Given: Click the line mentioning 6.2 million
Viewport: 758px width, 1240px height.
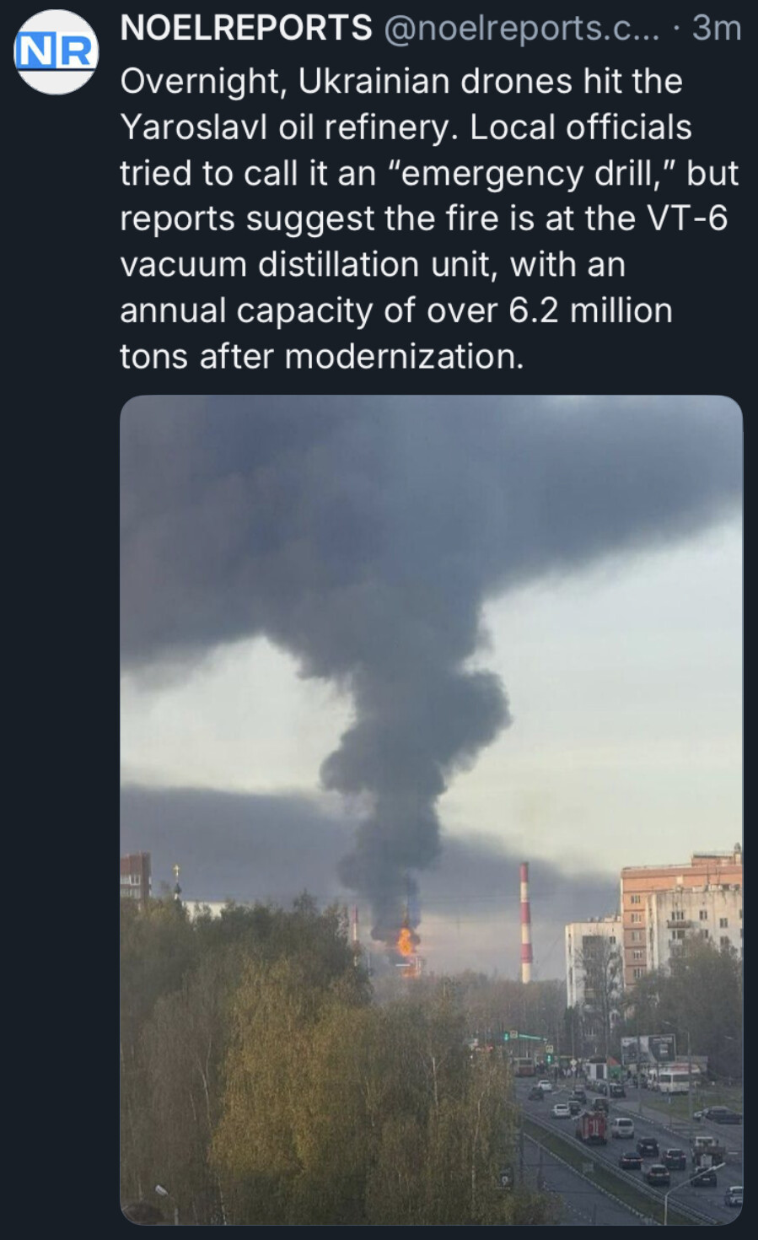Looking at the screenshot, I should coord(396,310).
